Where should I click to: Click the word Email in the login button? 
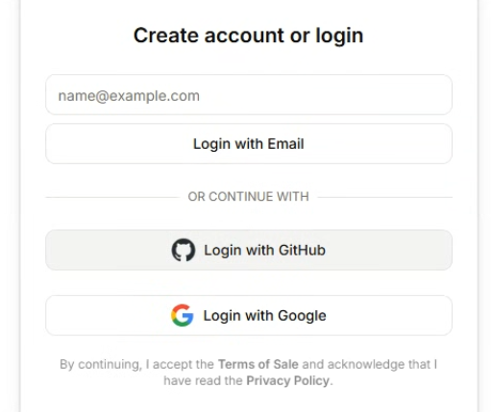click(285, 144)
